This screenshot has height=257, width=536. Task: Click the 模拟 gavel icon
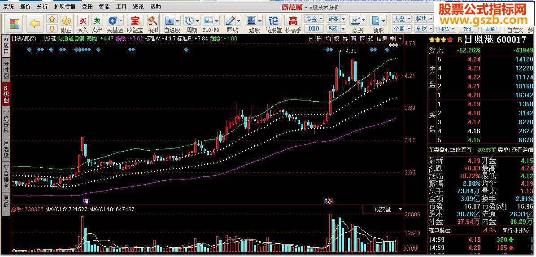(153, 21)
